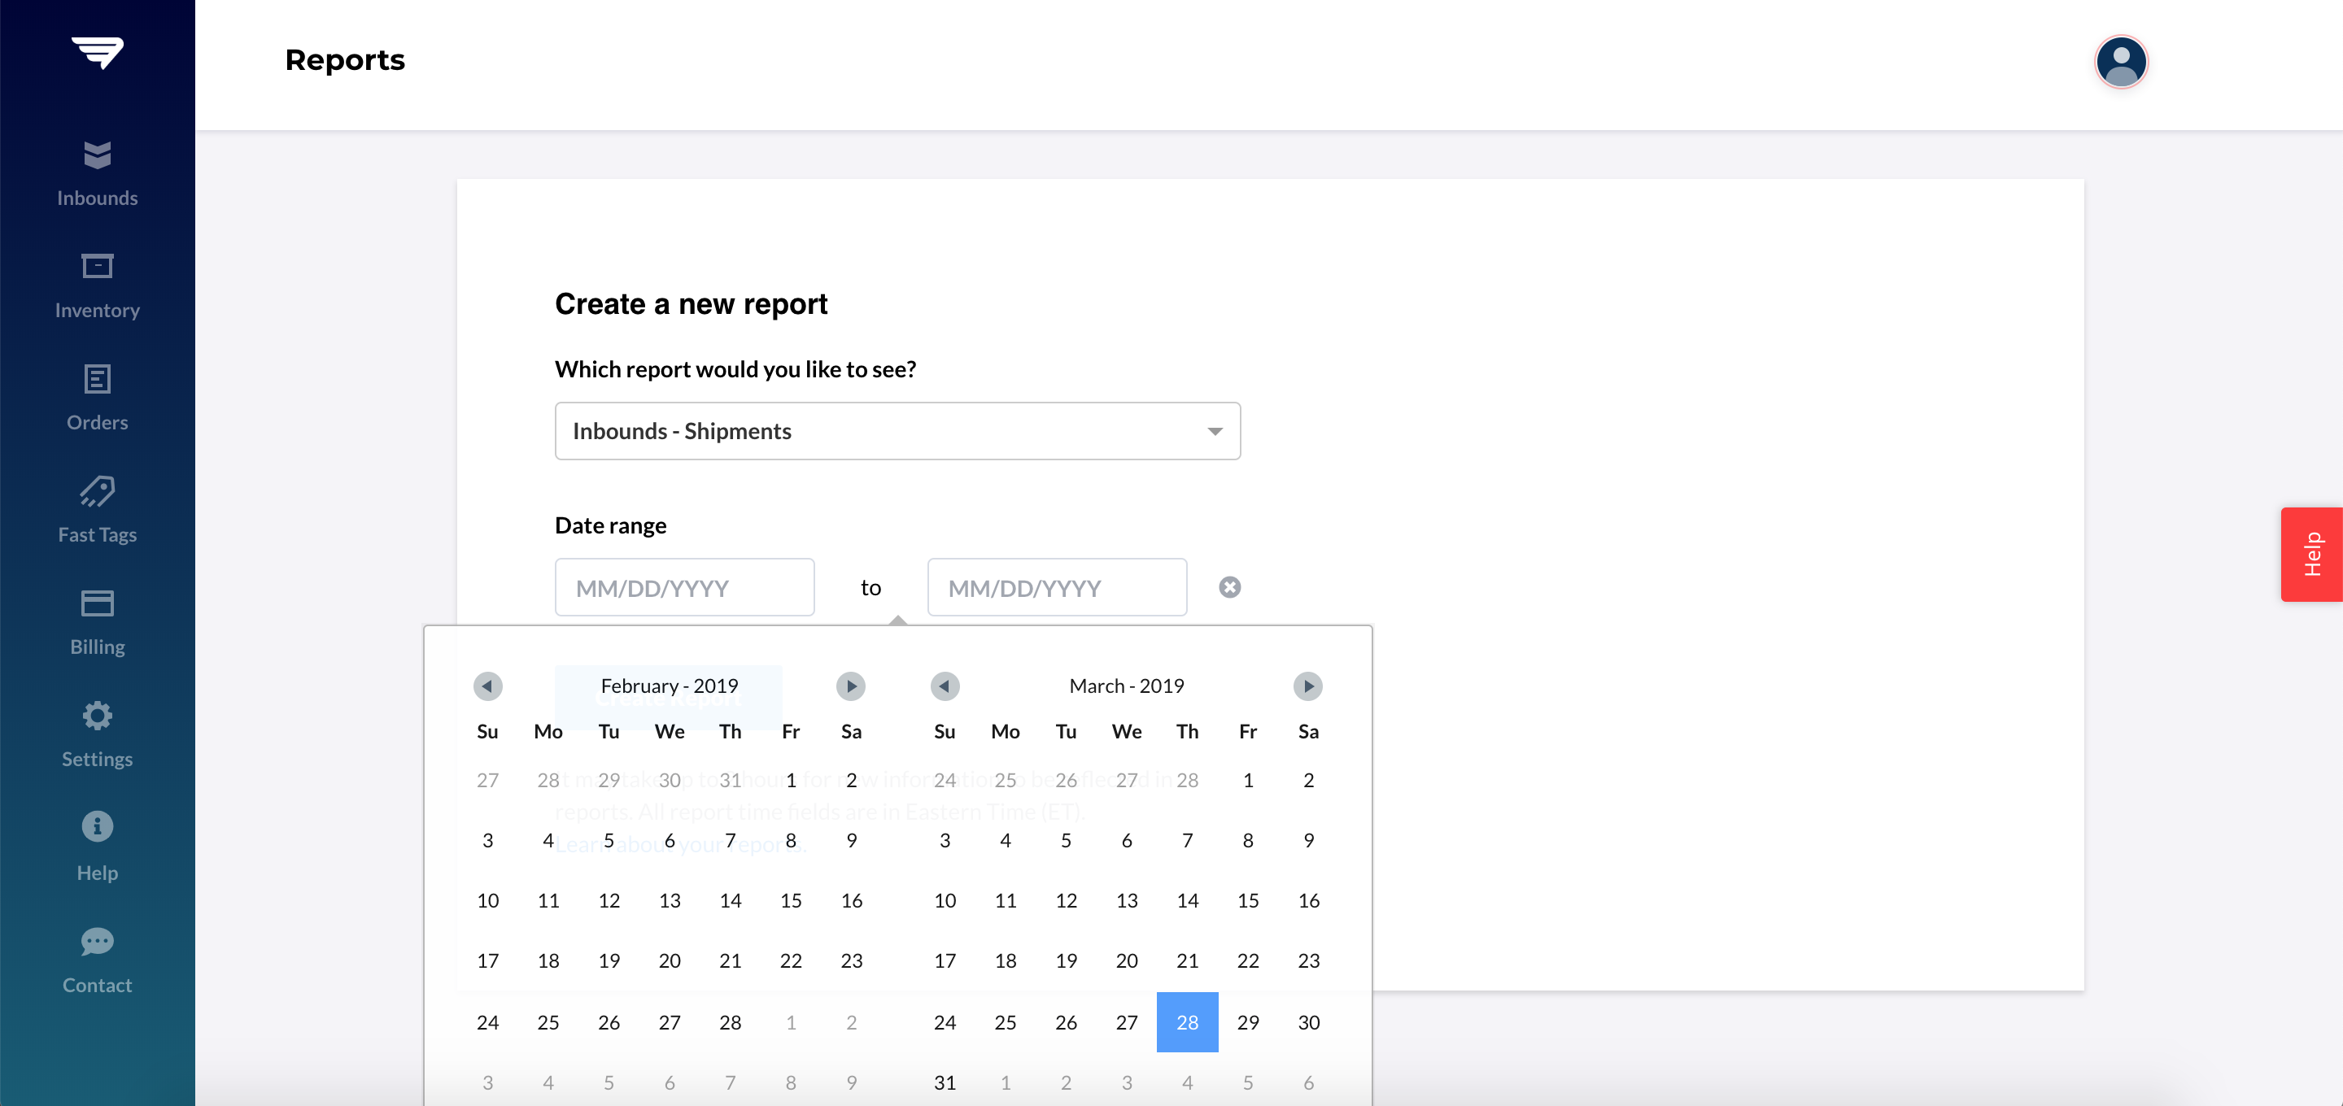The width and height of the screenshot is (2343, 1106).
Task: Open the user profile avatar
Action: click(2121, 62)
